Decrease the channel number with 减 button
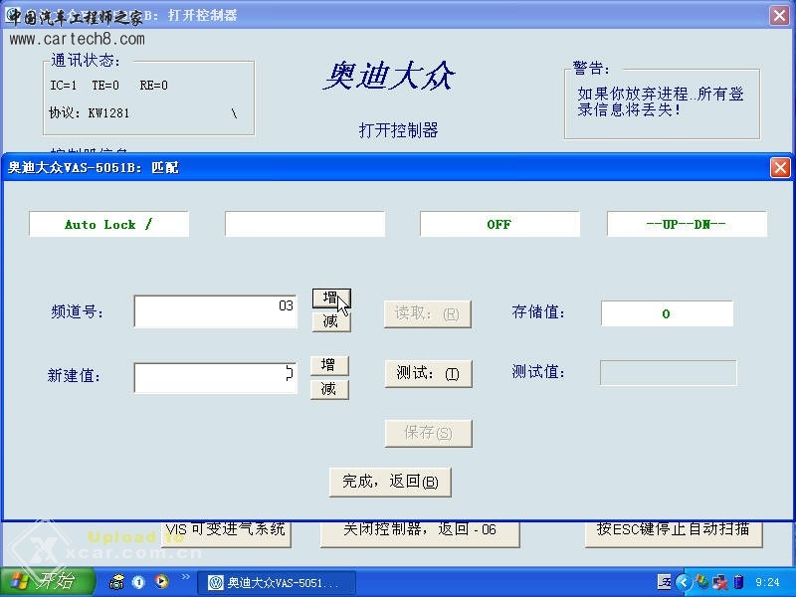The width and height of the screenshot is (796, 597). 331,321
